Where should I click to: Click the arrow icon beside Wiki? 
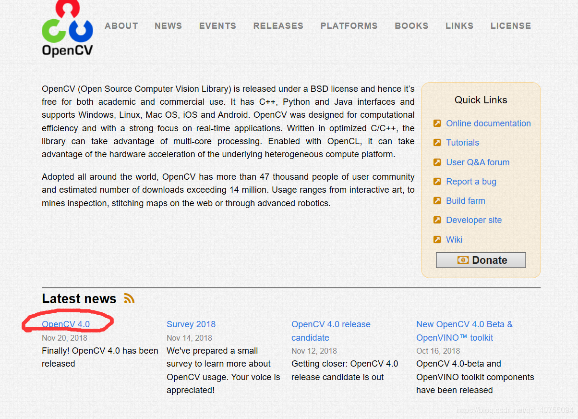(437, 240)
